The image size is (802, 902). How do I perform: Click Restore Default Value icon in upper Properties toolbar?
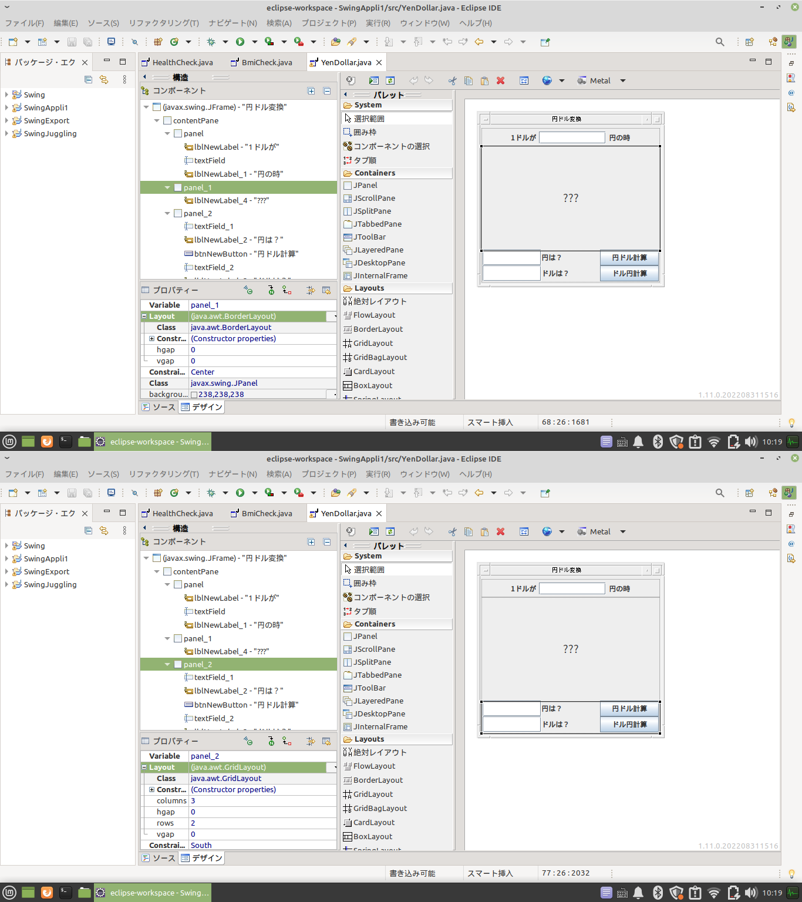tap(326, 290)
